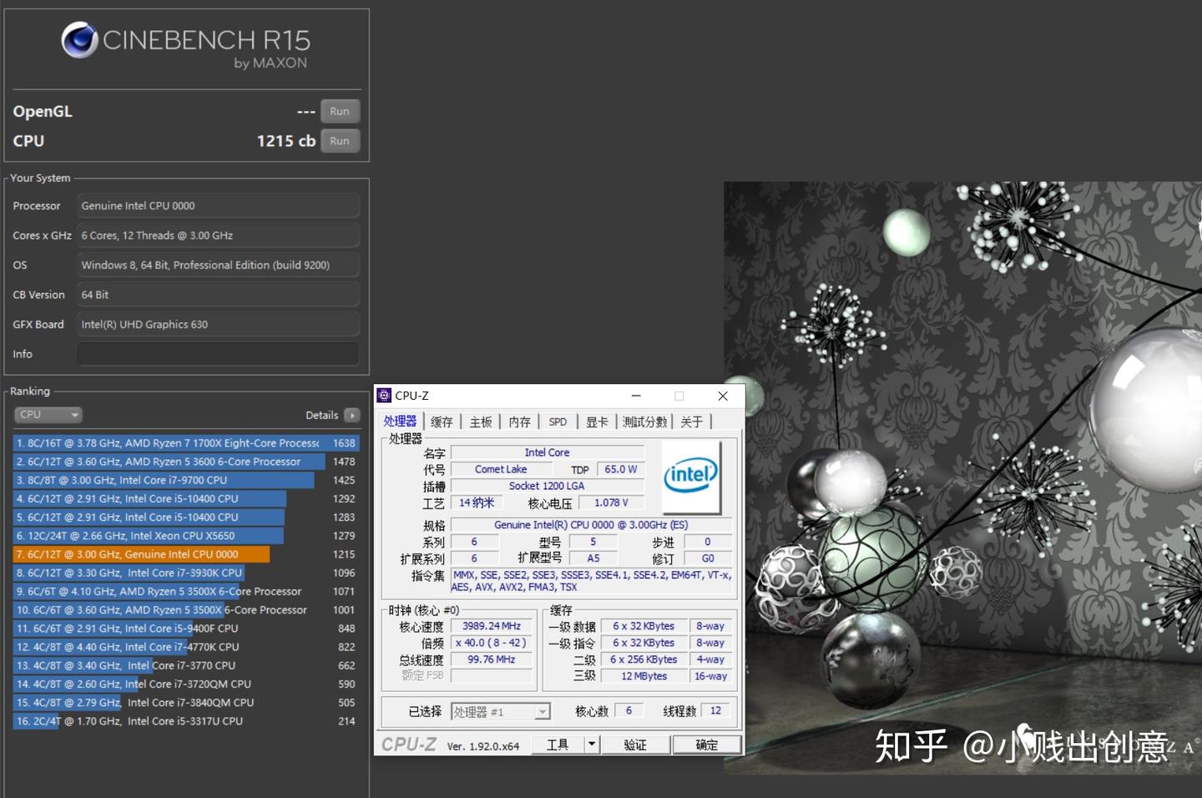Run the CPU benchmark in Cinebench
The width and height of the screenshot is (1202, 798).
(340, 141)
